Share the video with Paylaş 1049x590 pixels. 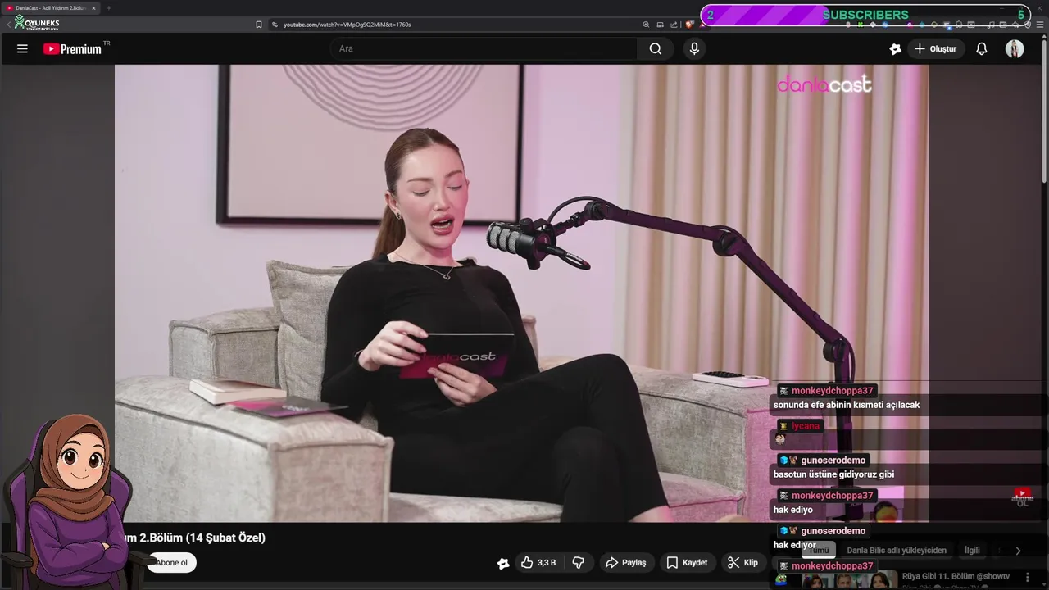tap(625, 563)
